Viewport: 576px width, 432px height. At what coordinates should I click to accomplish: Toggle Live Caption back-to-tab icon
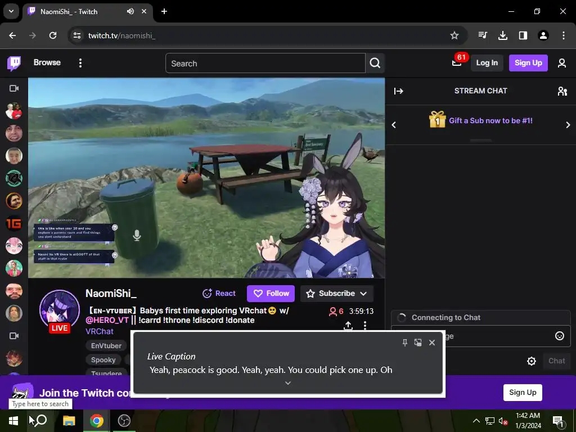pos(418,343)
